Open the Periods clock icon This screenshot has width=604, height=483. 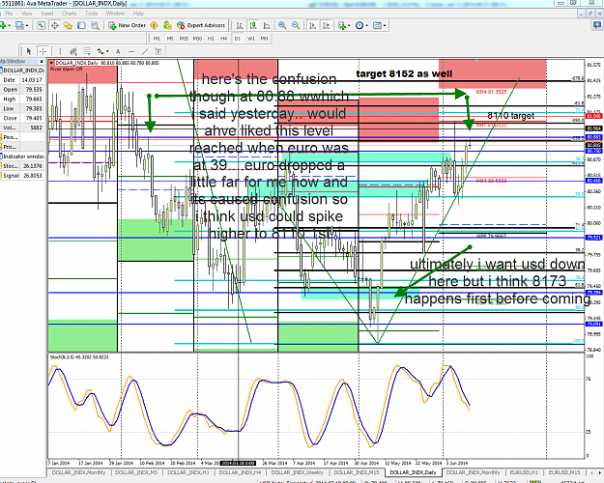(360, 25)
